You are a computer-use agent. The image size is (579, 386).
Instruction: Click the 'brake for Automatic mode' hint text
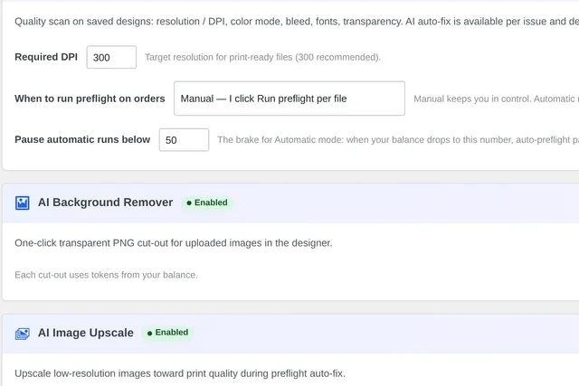tap(398, 140)
